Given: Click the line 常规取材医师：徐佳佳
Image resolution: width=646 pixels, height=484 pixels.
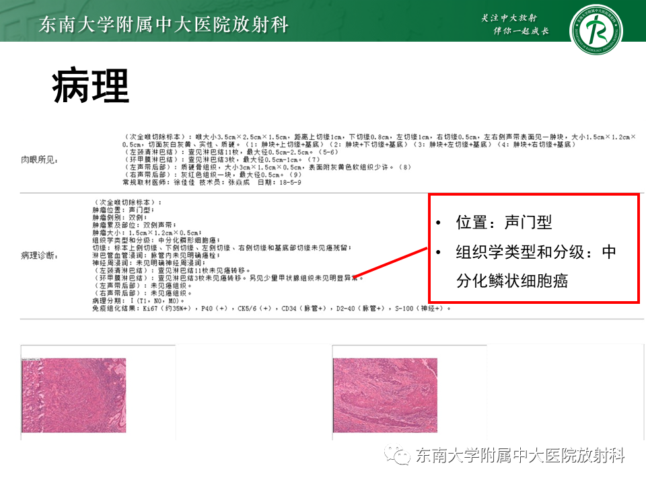Looking at the screenshot, I should 212,182.
